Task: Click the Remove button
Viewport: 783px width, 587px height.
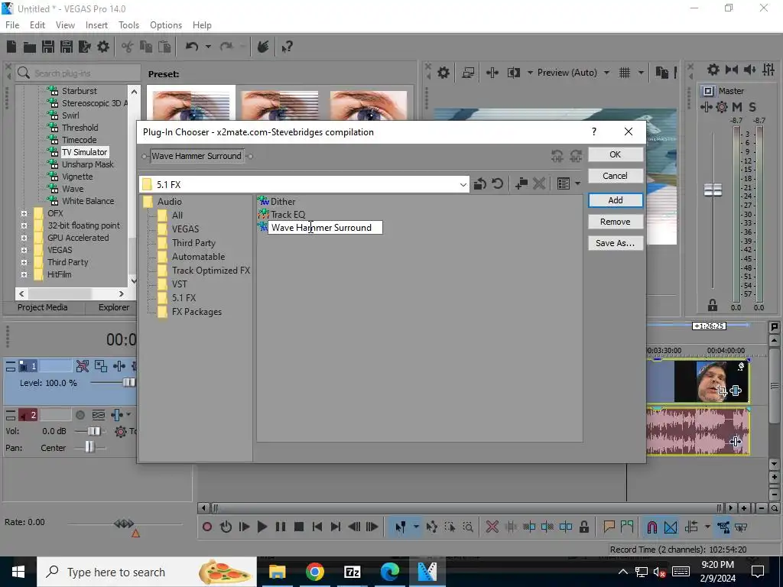Action: pos(616,222)
